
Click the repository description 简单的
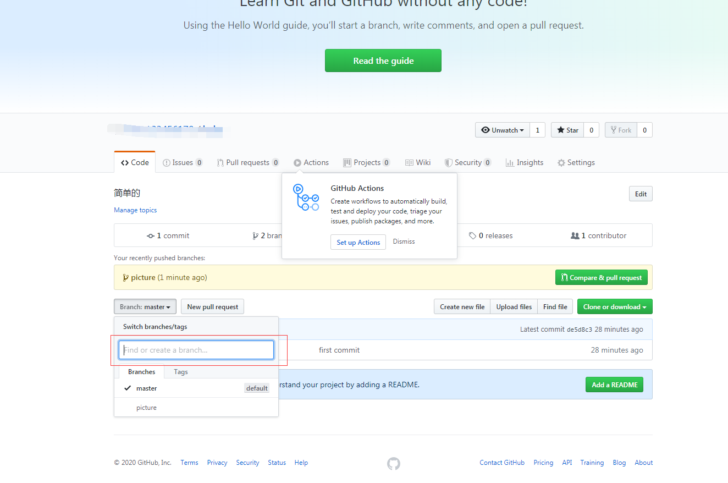[x=127, y=193]
